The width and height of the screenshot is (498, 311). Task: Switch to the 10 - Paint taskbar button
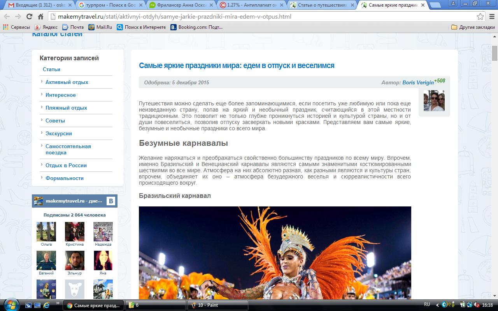(218, 305)
